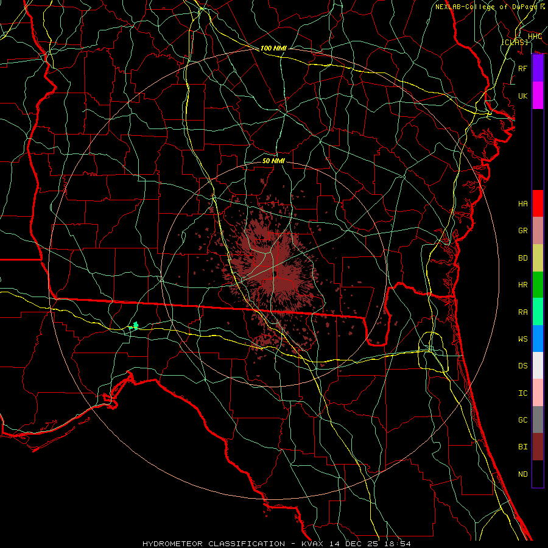Click the red HA legend swatch
Image resolution: width=548 pixels, height=548 pixels.
coord(538,203)
